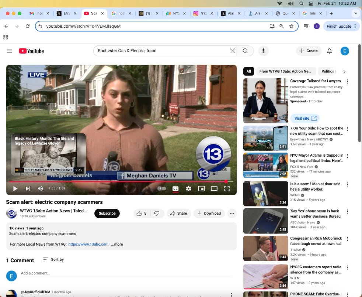Open video settings gear icon

point(188,188)
